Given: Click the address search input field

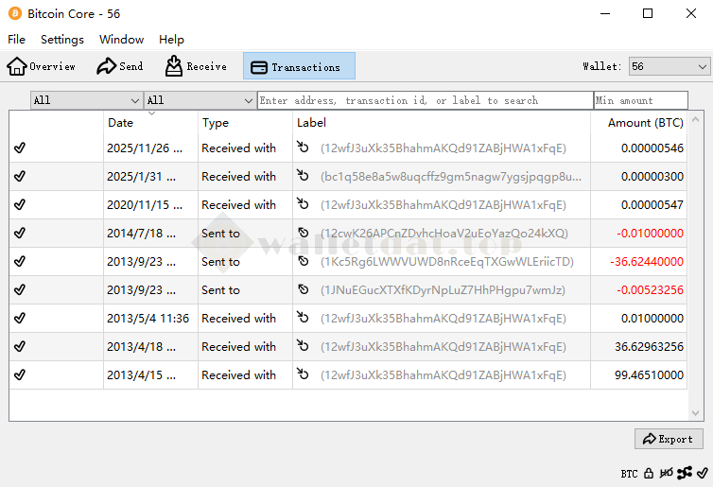Looking at the screenshot, I should coord(425,100).
